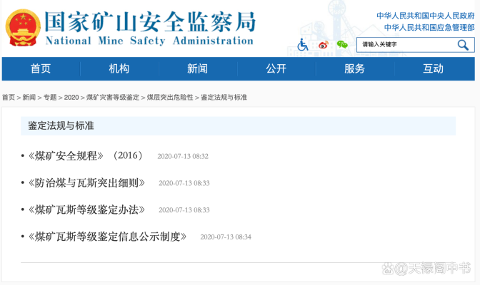Go to 首页 in navigation bar
The height and width of the screenshot is (285, 480).
coord(41,69)
